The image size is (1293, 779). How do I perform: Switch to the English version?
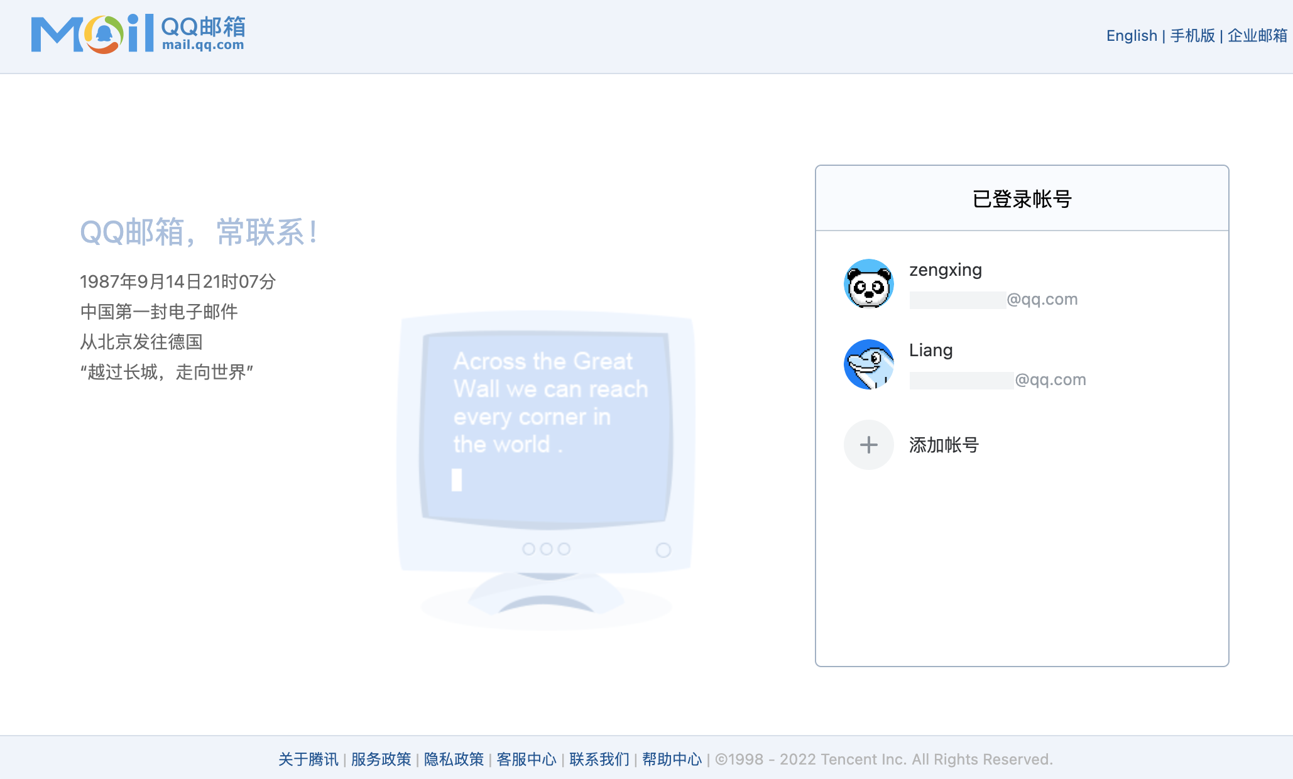click(x=1132, y=36)
